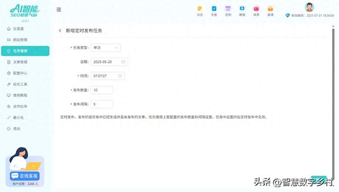Toggle the sidebar collapse hamburger icon
Image resolution: width=339 pixels, height=192 pixels.
[59, 10]
